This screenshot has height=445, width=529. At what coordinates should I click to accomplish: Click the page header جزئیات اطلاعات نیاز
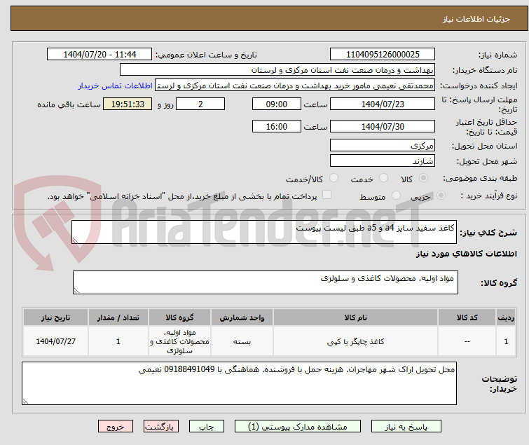(x=476, y=19)
